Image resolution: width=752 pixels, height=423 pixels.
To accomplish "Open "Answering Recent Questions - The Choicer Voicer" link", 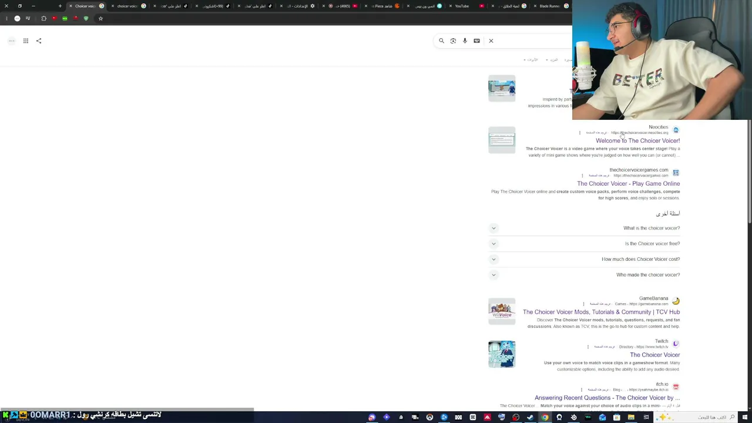I will (607, 398).
